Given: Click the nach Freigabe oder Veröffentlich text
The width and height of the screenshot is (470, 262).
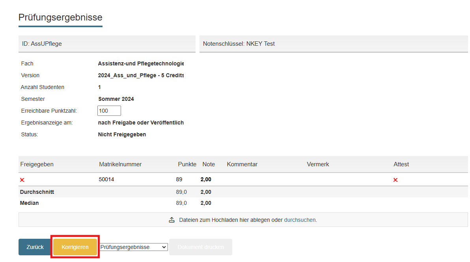Looking at the screenshot, I should click(x=141, y=123).
